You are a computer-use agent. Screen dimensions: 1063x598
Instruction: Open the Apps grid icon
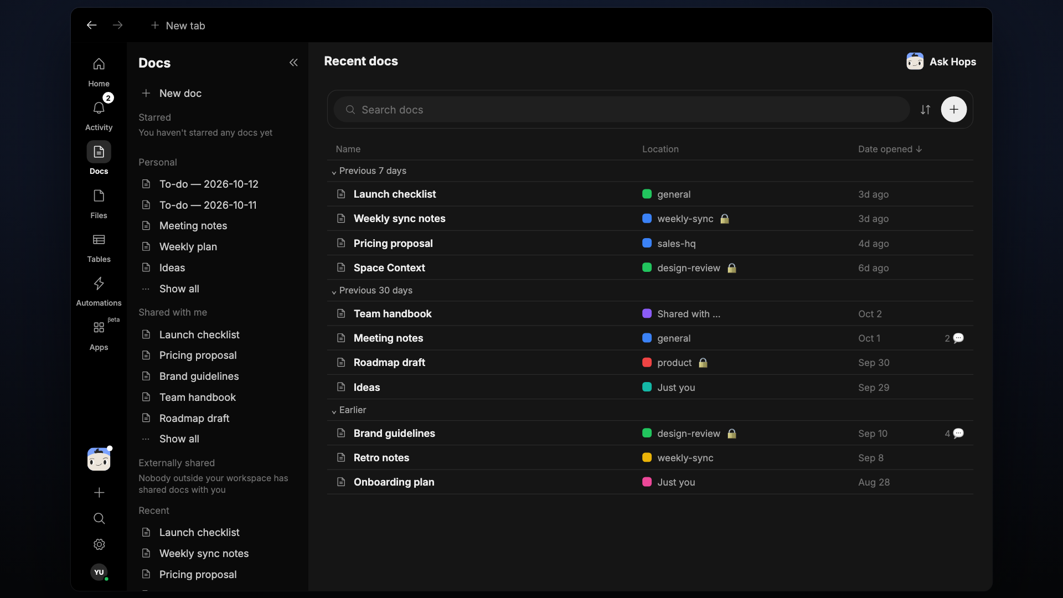click(99, 328)
